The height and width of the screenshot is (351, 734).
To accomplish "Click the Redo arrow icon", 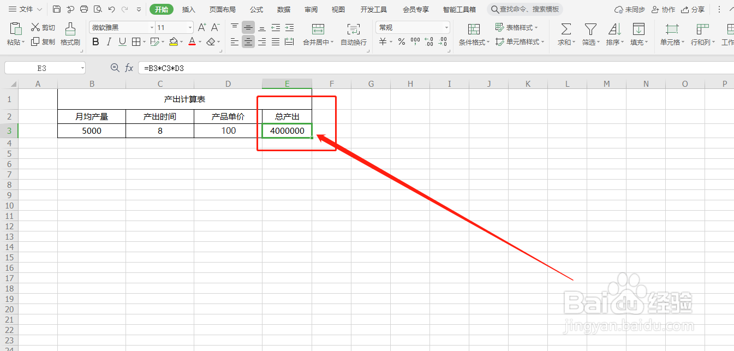I will click(x=124, y=9).
